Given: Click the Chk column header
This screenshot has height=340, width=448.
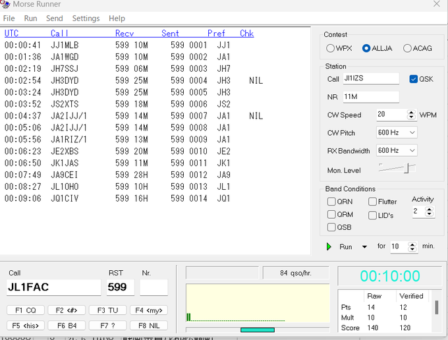Looking at the screenshot, I should (247, 34).
